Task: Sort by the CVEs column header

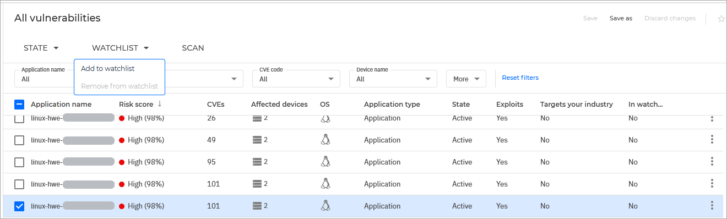Action: pos(215,104)
